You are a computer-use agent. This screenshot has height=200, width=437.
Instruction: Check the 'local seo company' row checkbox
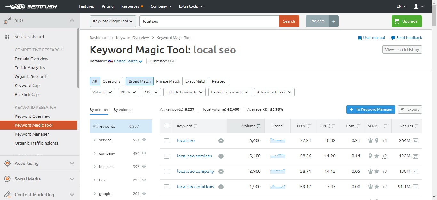pos(167,172)
